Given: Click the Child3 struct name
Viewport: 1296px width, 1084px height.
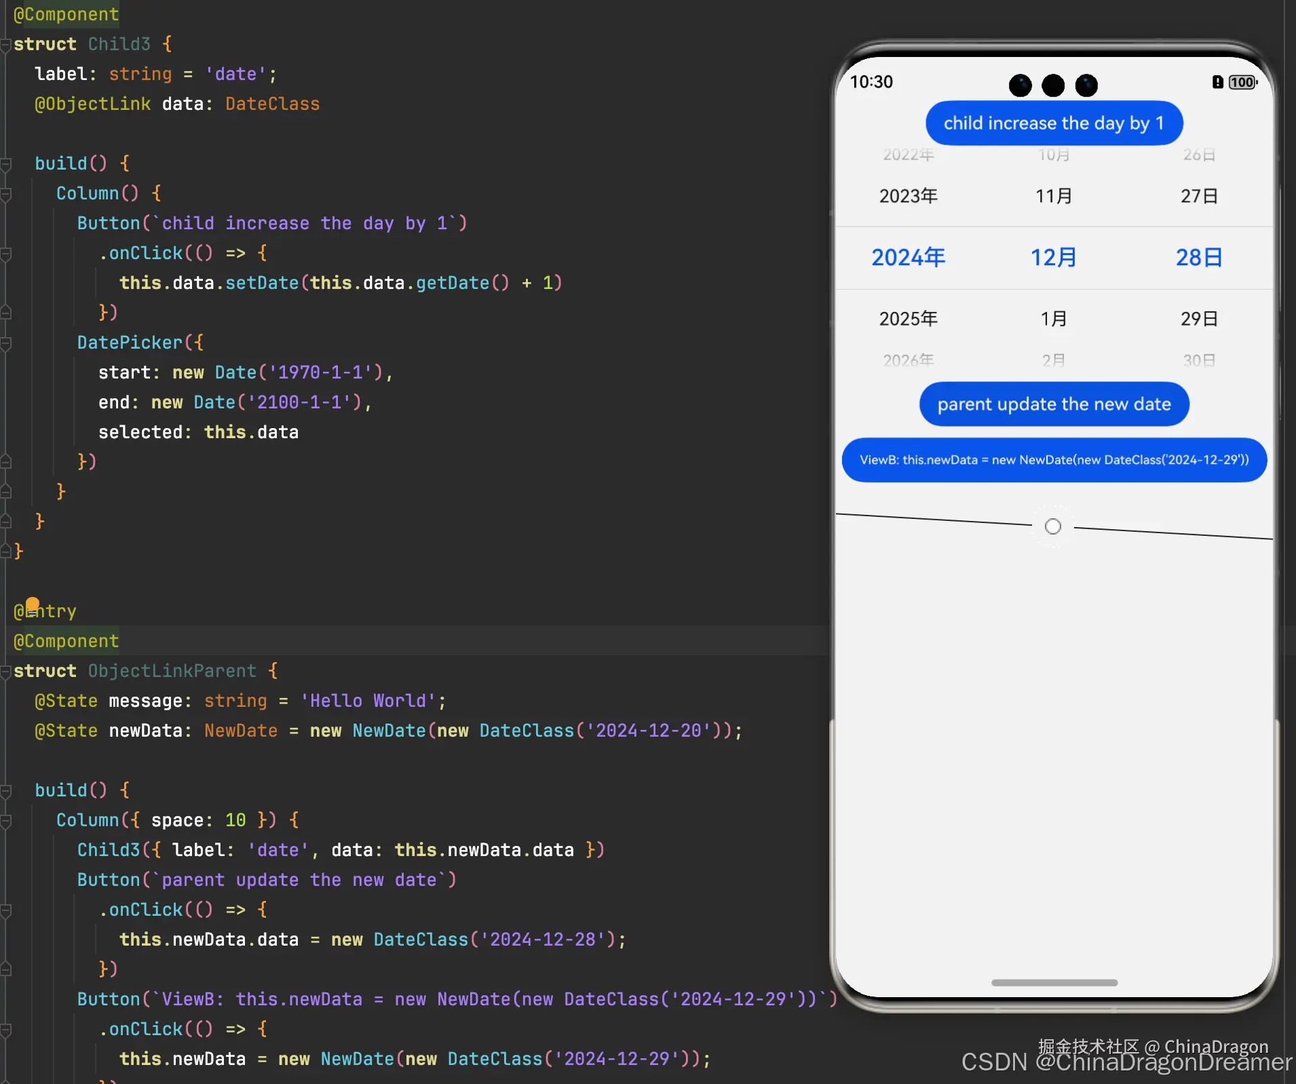Looking at the screenshot, I should [x=119, y=44].
